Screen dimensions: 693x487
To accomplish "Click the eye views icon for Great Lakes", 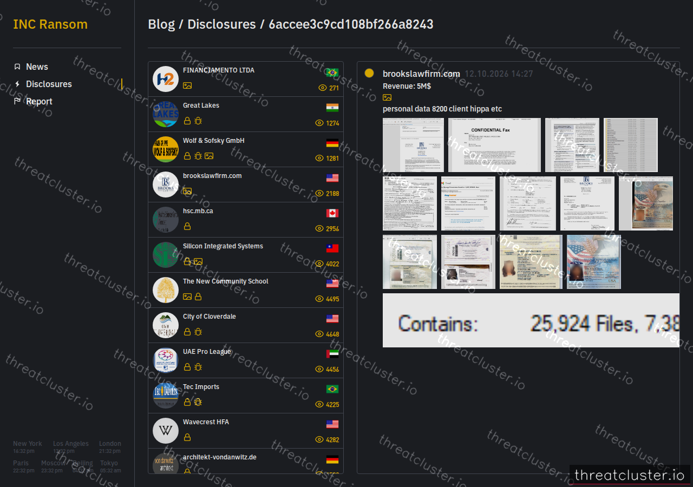I will (x=319, y=123).
